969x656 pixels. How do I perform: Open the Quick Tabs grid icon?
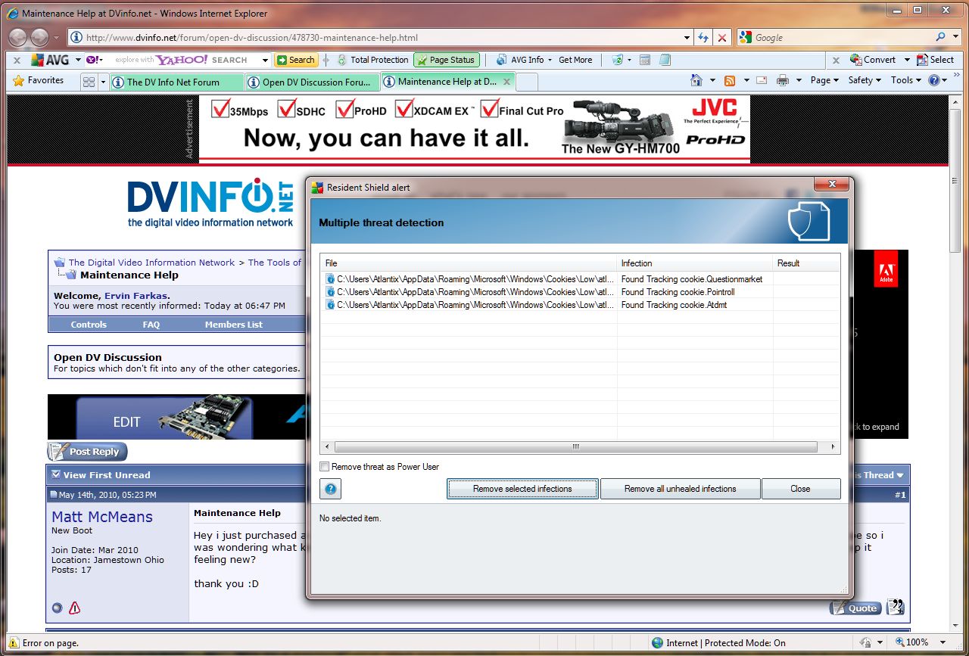(89, 82)
